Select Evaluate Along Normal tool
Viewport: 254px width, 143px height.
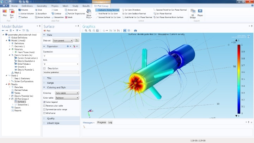point(107,10)
